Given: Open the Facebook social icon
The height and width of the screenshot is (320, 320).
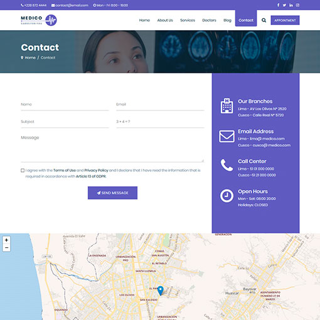Looking at the screenshot, I should coord(278,5).
